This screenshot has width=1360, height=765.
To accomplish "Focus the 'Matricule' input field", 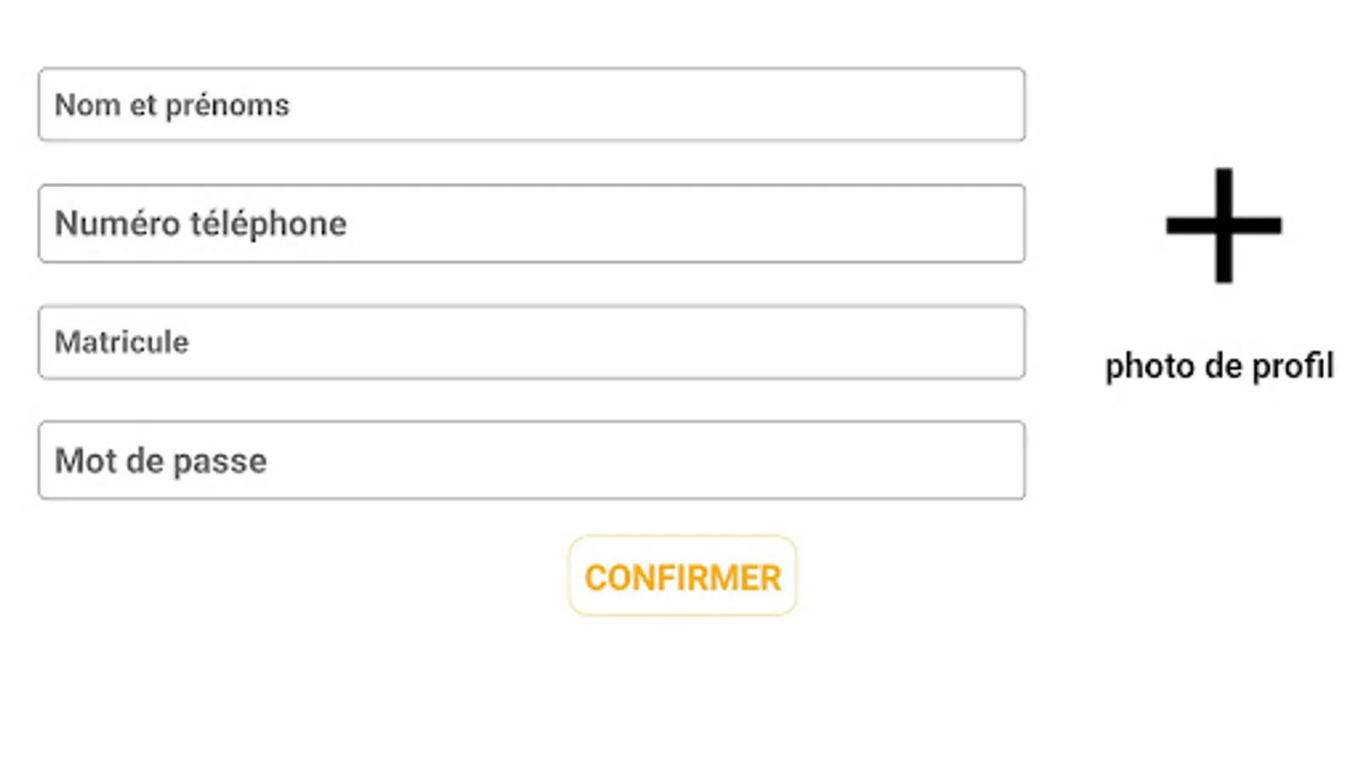I will (x=531, y=342).
